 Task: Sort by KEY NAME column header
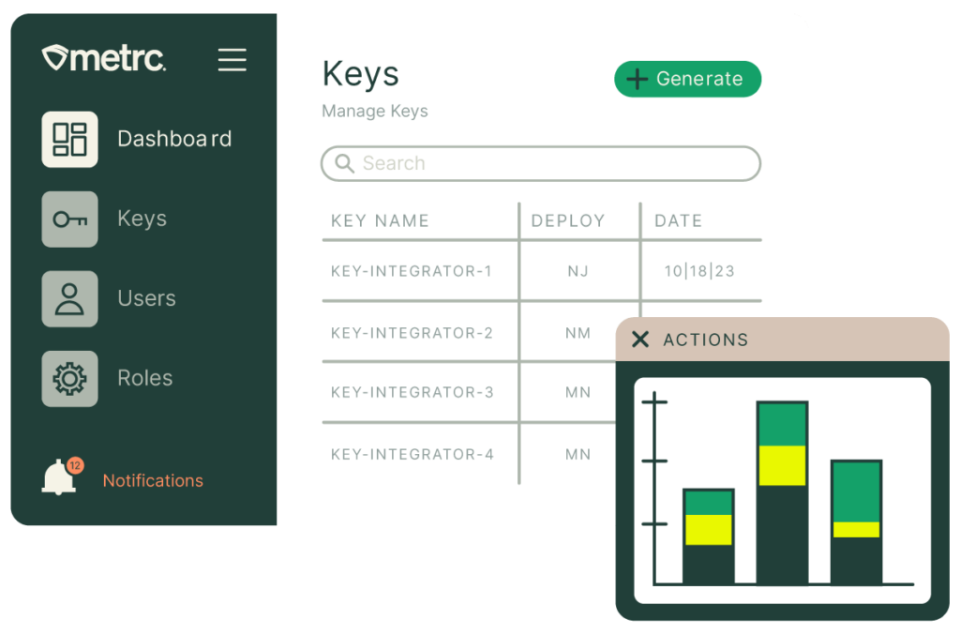pyautogui.click(x=380, y=221)
